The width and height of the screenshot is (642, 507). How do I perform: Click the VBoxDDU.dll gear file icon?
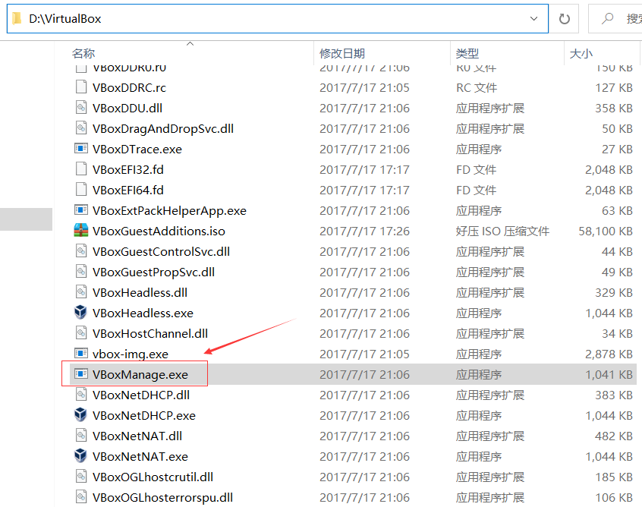(81, 108)
